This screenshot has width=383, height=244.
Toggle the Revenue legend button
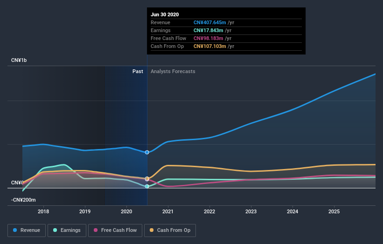click(x=27, y=230)
